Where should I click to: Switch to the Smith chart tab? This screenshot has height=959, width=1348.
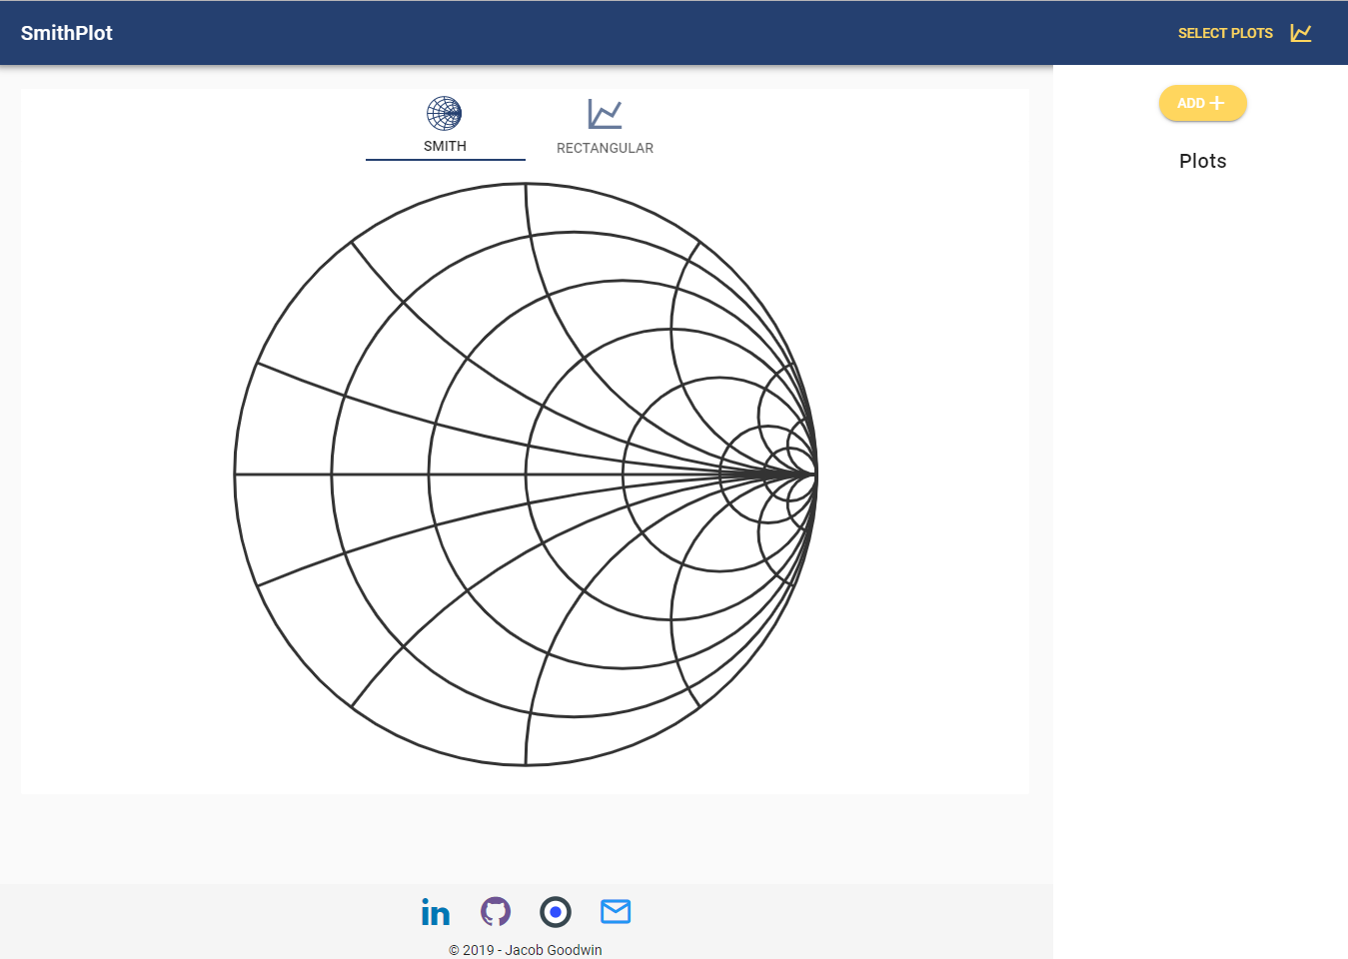(446, 126)
